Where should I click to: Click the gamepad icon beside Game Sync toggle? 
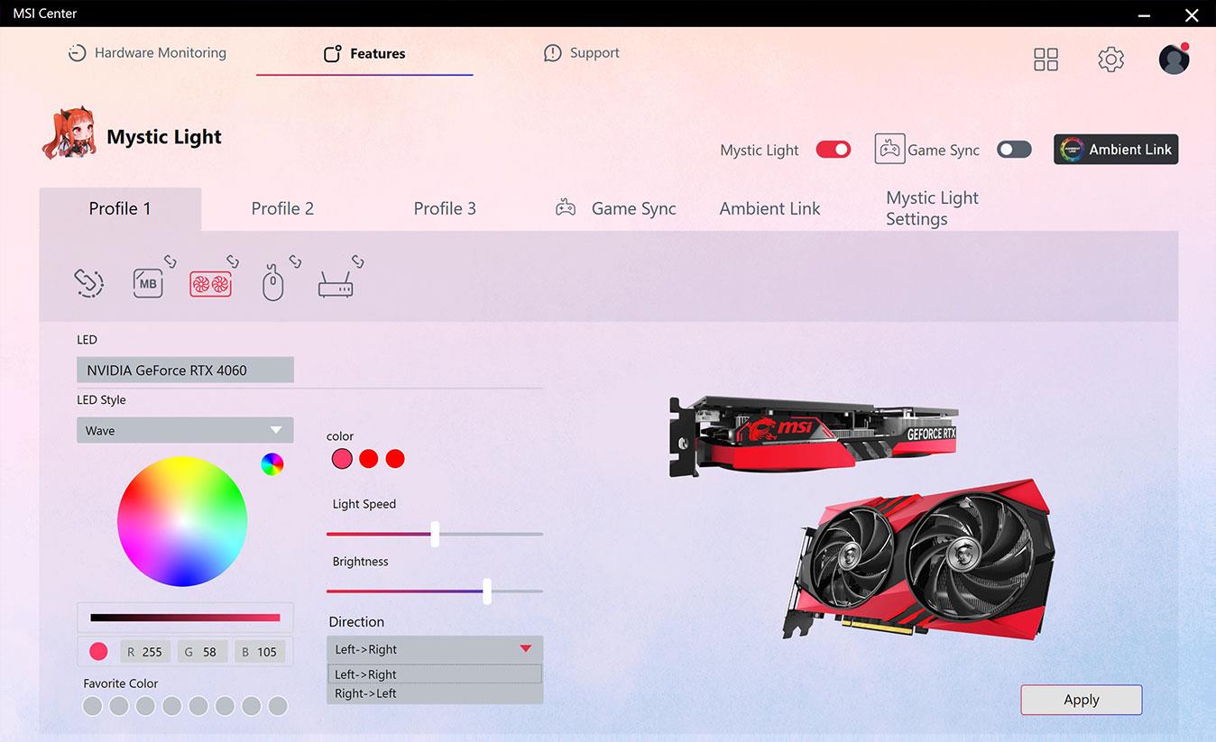[x=889, y=149]
